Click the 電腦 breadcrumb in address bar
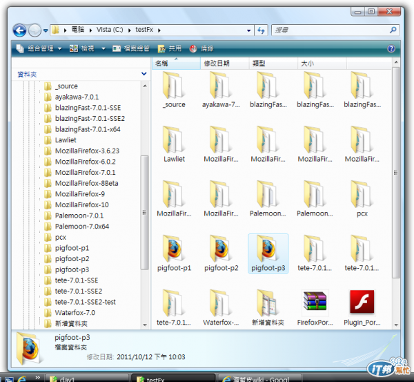414x382 pixels. (77, 30)
